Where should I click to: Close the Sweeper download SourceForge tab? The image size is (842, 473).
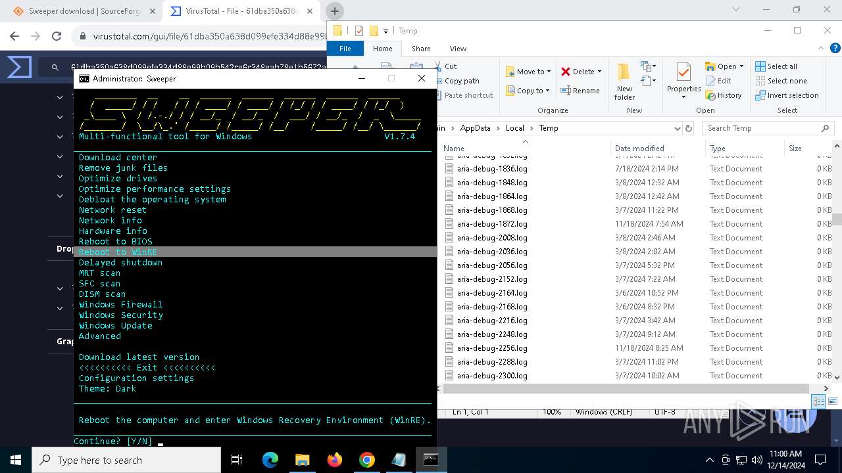coord(153,11)
